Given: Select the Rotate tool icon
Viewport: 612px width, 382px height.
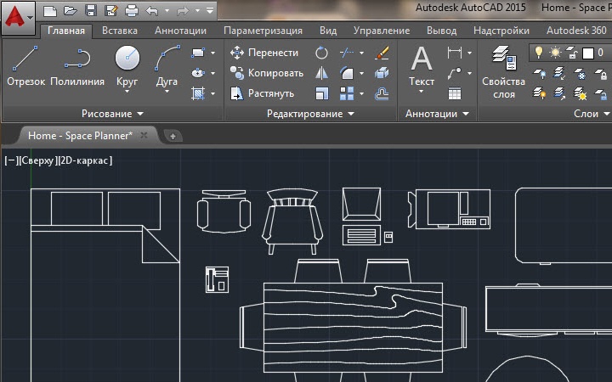Looking at the screenshot, I should (321, 53).
